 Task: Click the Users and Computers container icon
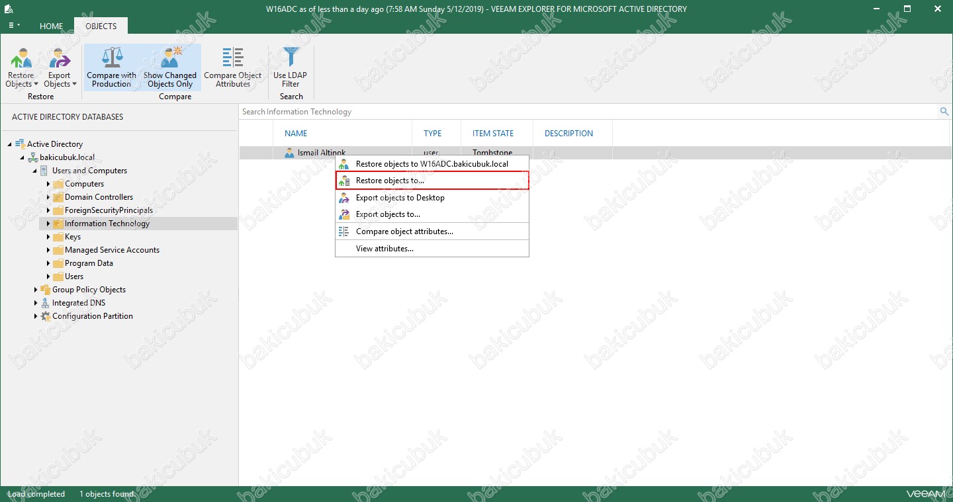click(x=44, y=171)
